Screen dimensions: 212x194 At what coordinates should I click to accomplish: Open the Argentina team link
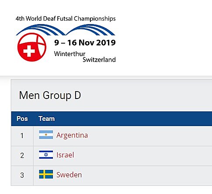[x=72, y=135]
